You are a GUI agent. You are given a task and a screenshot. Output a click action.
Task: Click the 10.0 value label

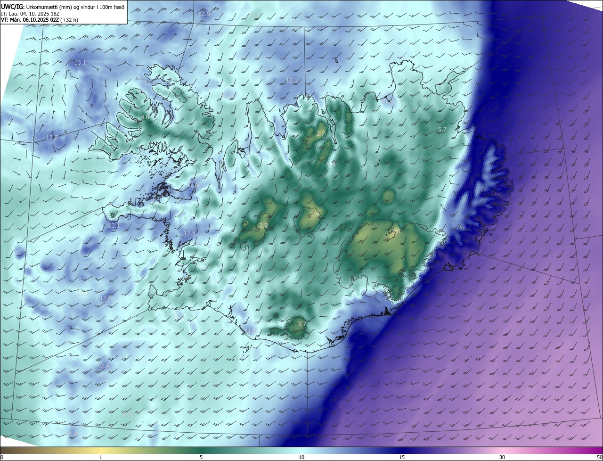[x=82, y=293]
